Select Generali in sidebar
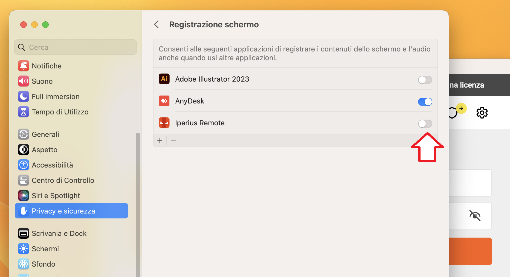The image size is (510, 277). click(x=71, y=134)
